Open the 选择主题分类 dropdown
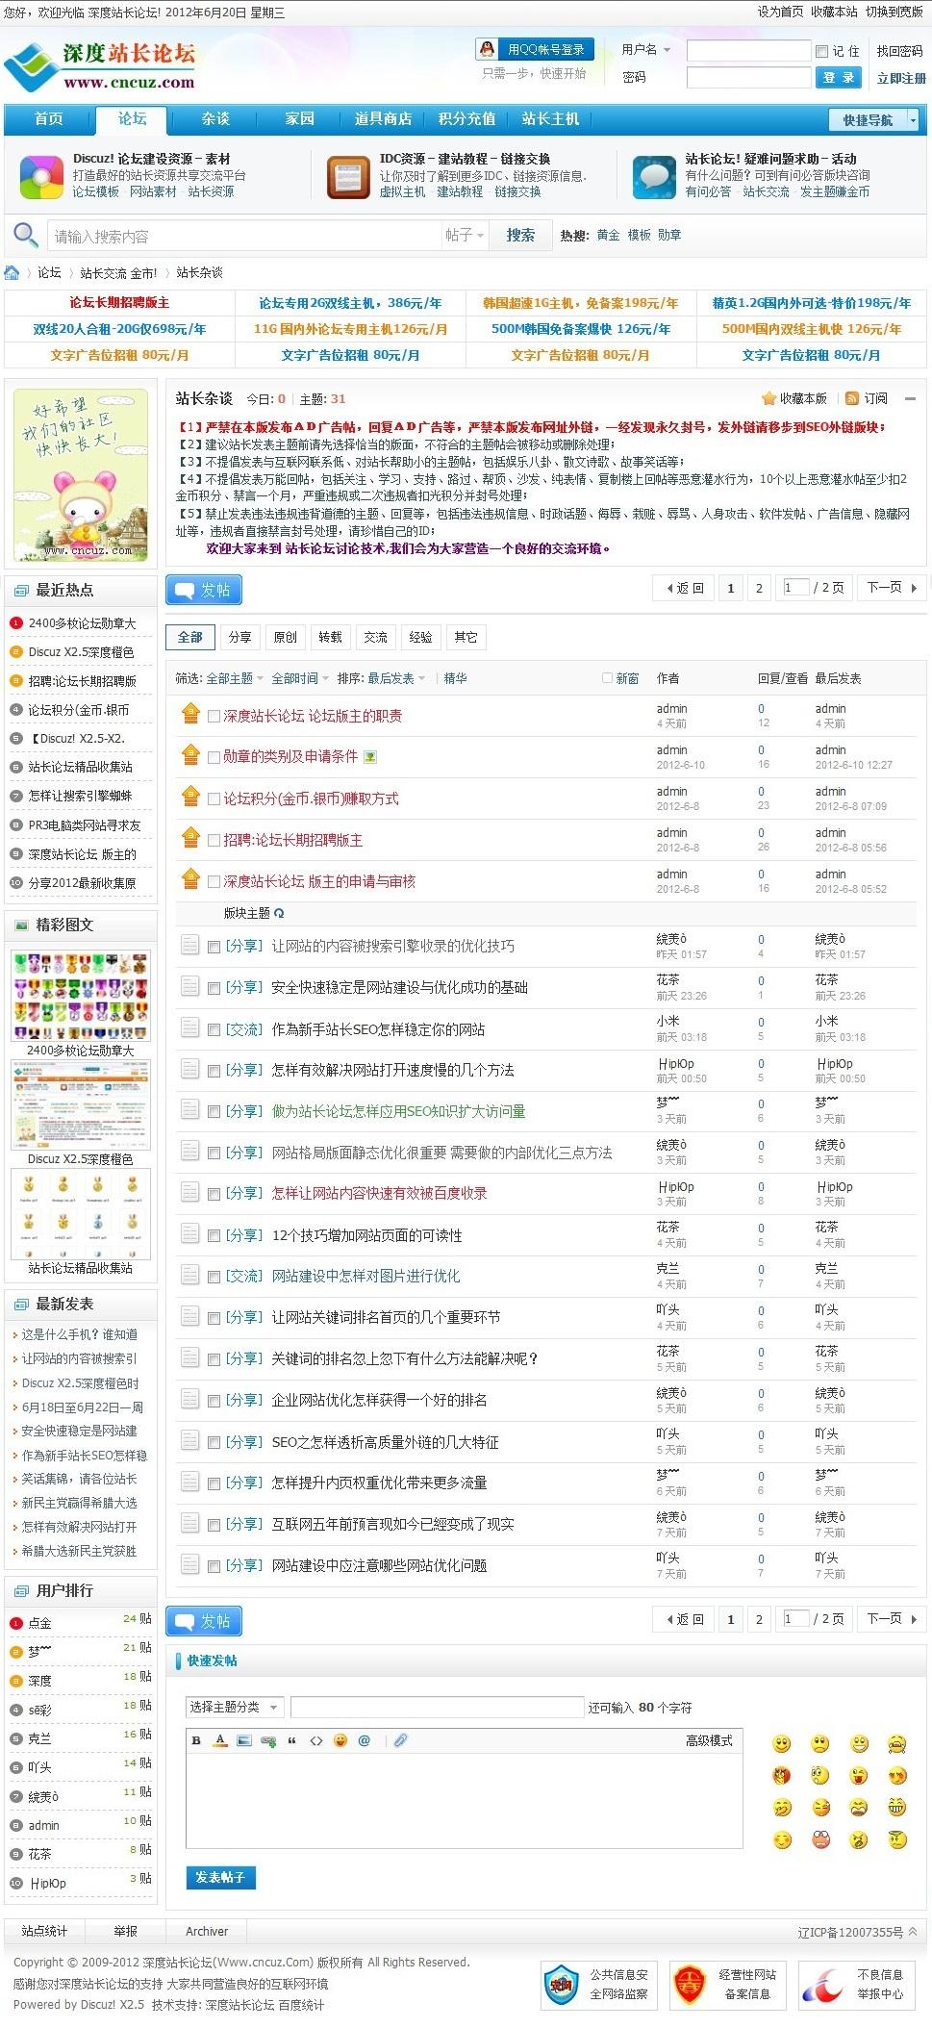This screenshot has height=2028, width=932. (x=234, y=1707)
